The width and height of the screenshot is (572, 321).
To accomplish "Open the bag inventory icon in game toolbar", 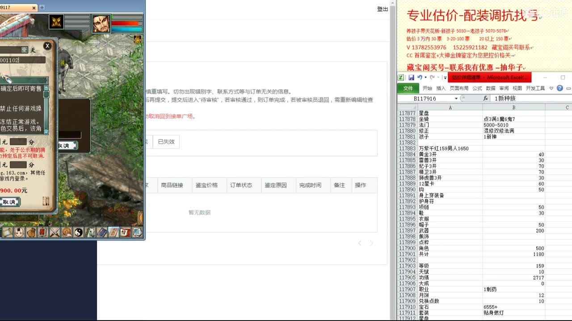I will (x=31, y=232).
